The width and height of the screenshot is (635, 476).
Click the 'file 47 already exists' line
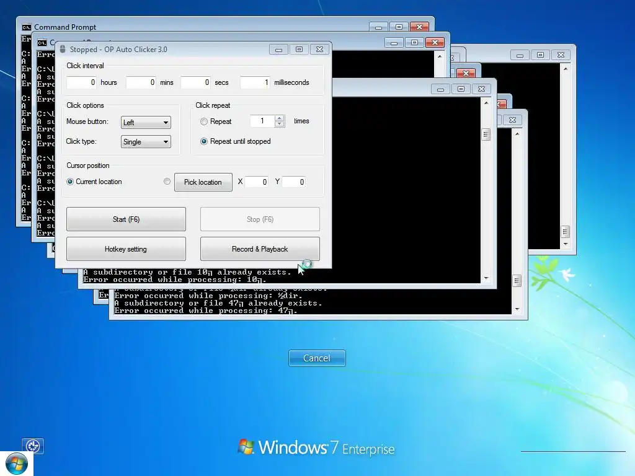(218, 303)
